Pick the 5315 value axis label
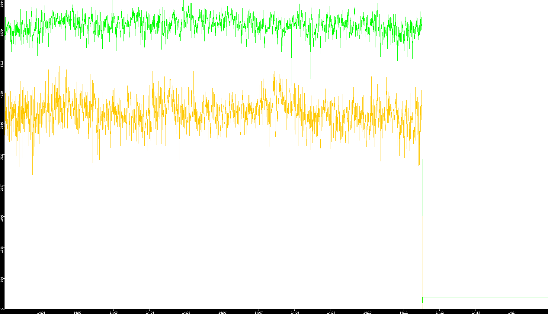Viewport: 548px width, 314px height. tap(2, 64)
